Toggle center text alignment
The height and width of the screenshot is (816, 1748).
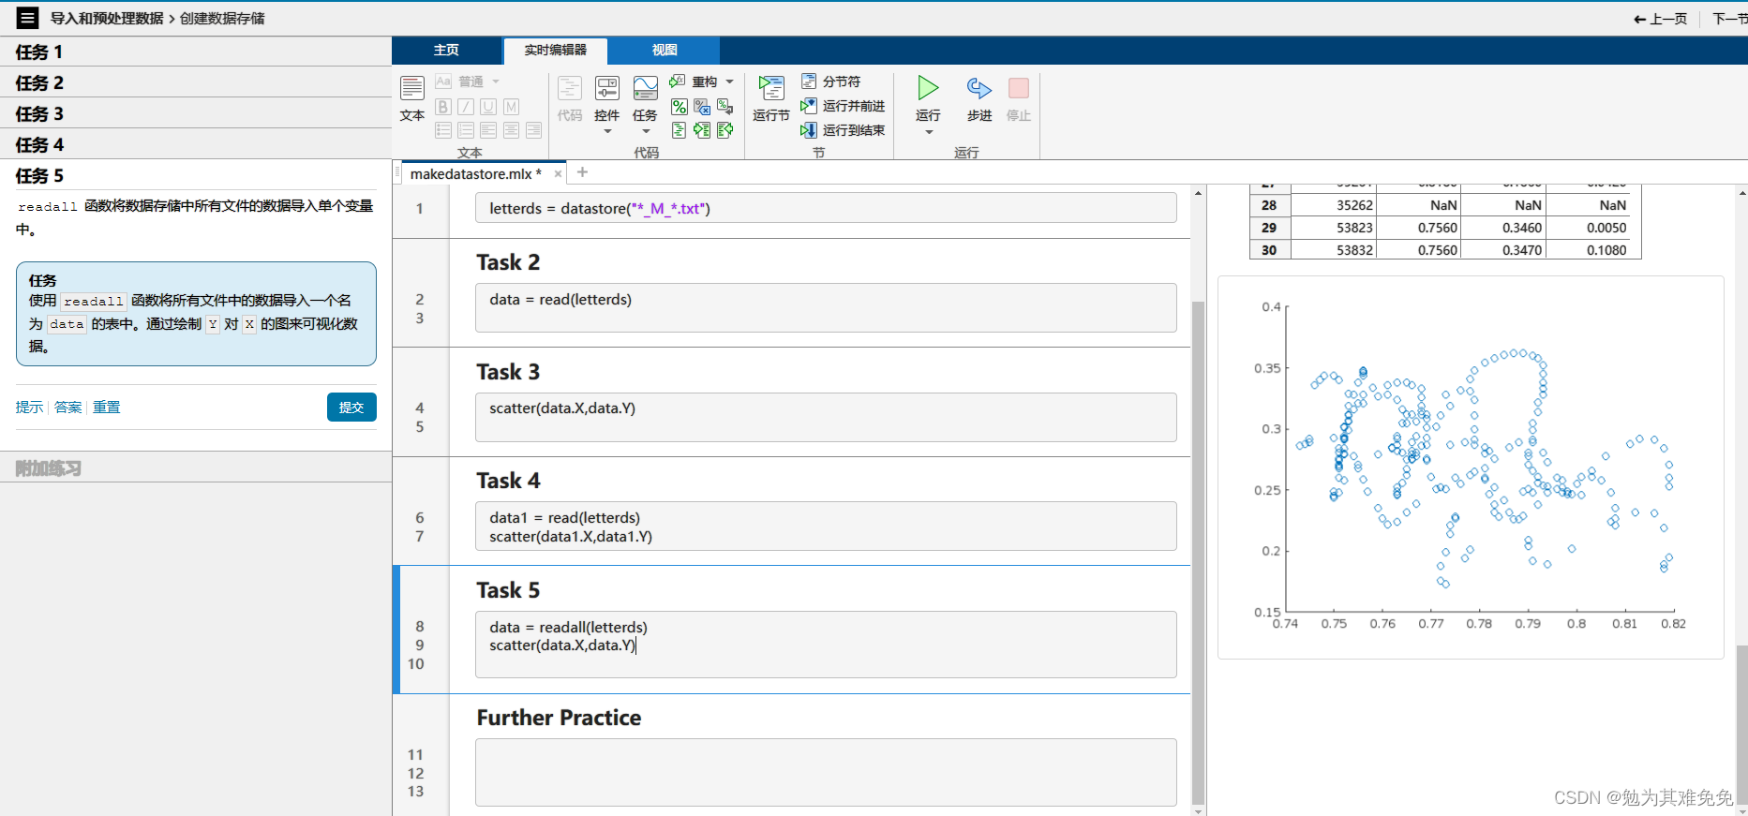click(x=511, y=130)
